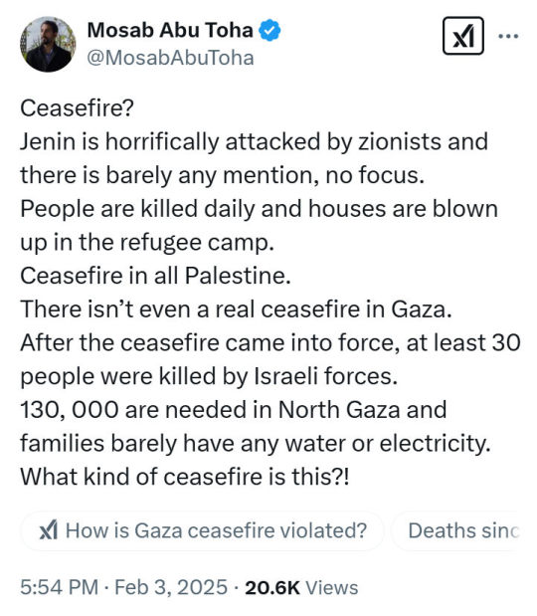Click the Feb 3, 2025 date

pos(171,587)
